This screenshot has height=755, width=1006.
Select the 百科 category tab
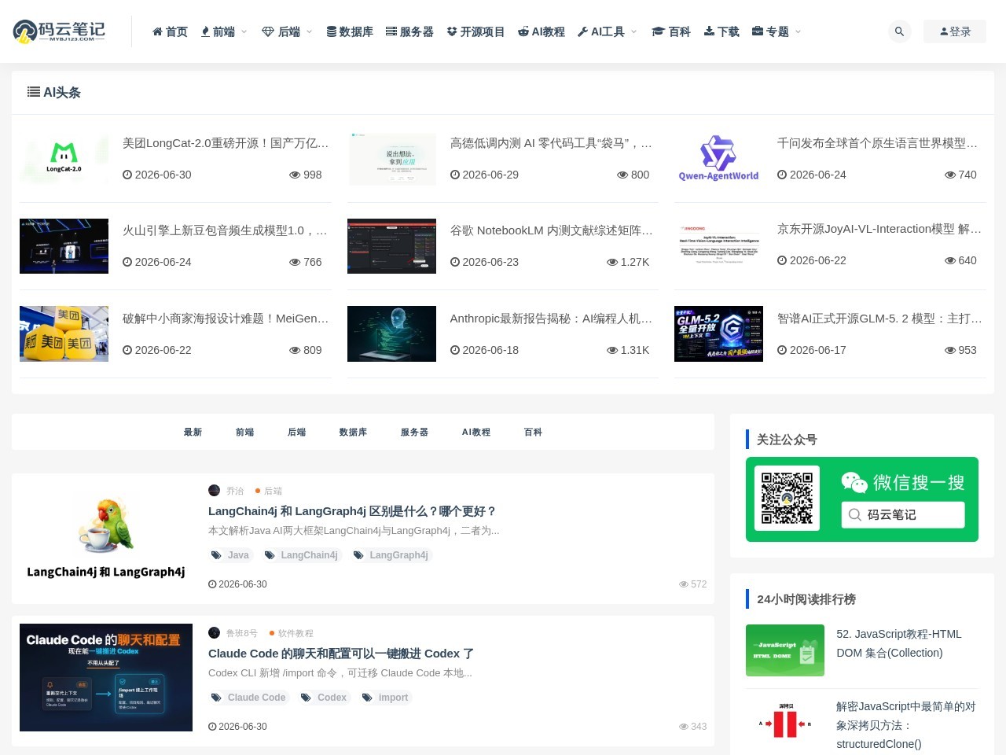pos(533,432)
